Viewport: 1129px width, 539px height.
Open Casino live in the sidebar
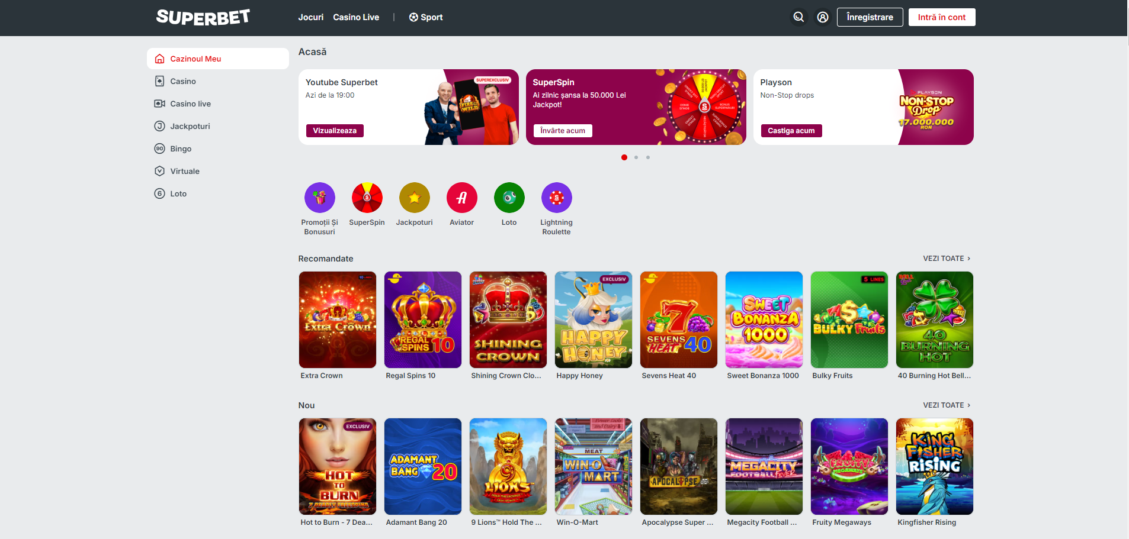click(x=190, y=104)
